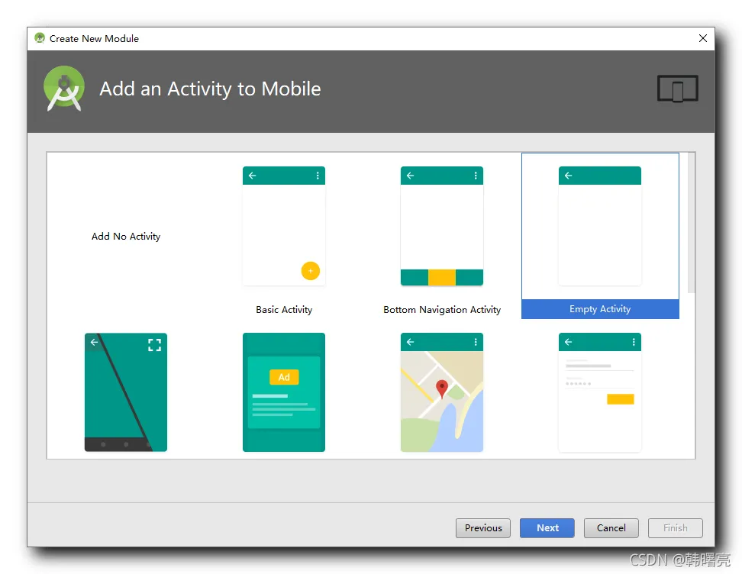Choose the Basic Activity template thumbnail
This screenshot has width=742, height=574.
click(x=284, y=226)
